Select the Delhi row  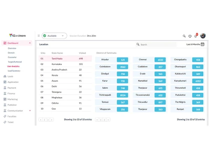tap(65, 86)
